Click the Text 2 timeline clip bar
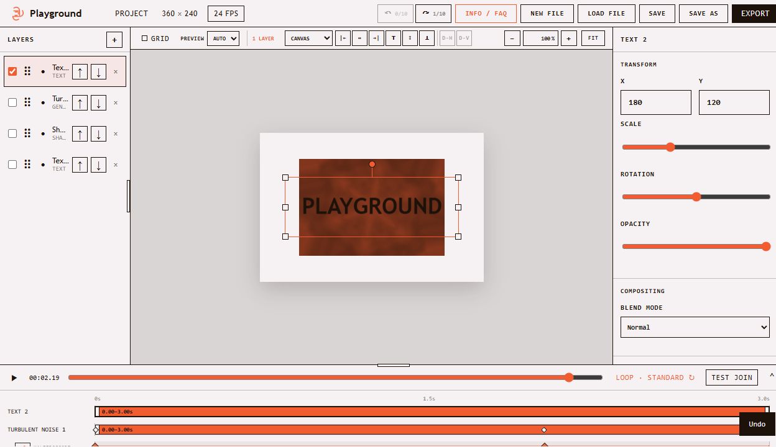 pos(432,412)
